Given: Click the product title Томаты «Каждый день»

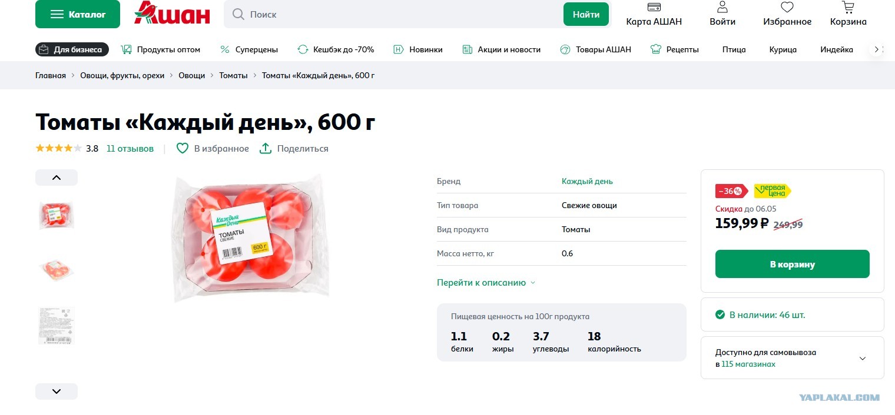Looking at the screenshot, I should [x=205, y=122].
